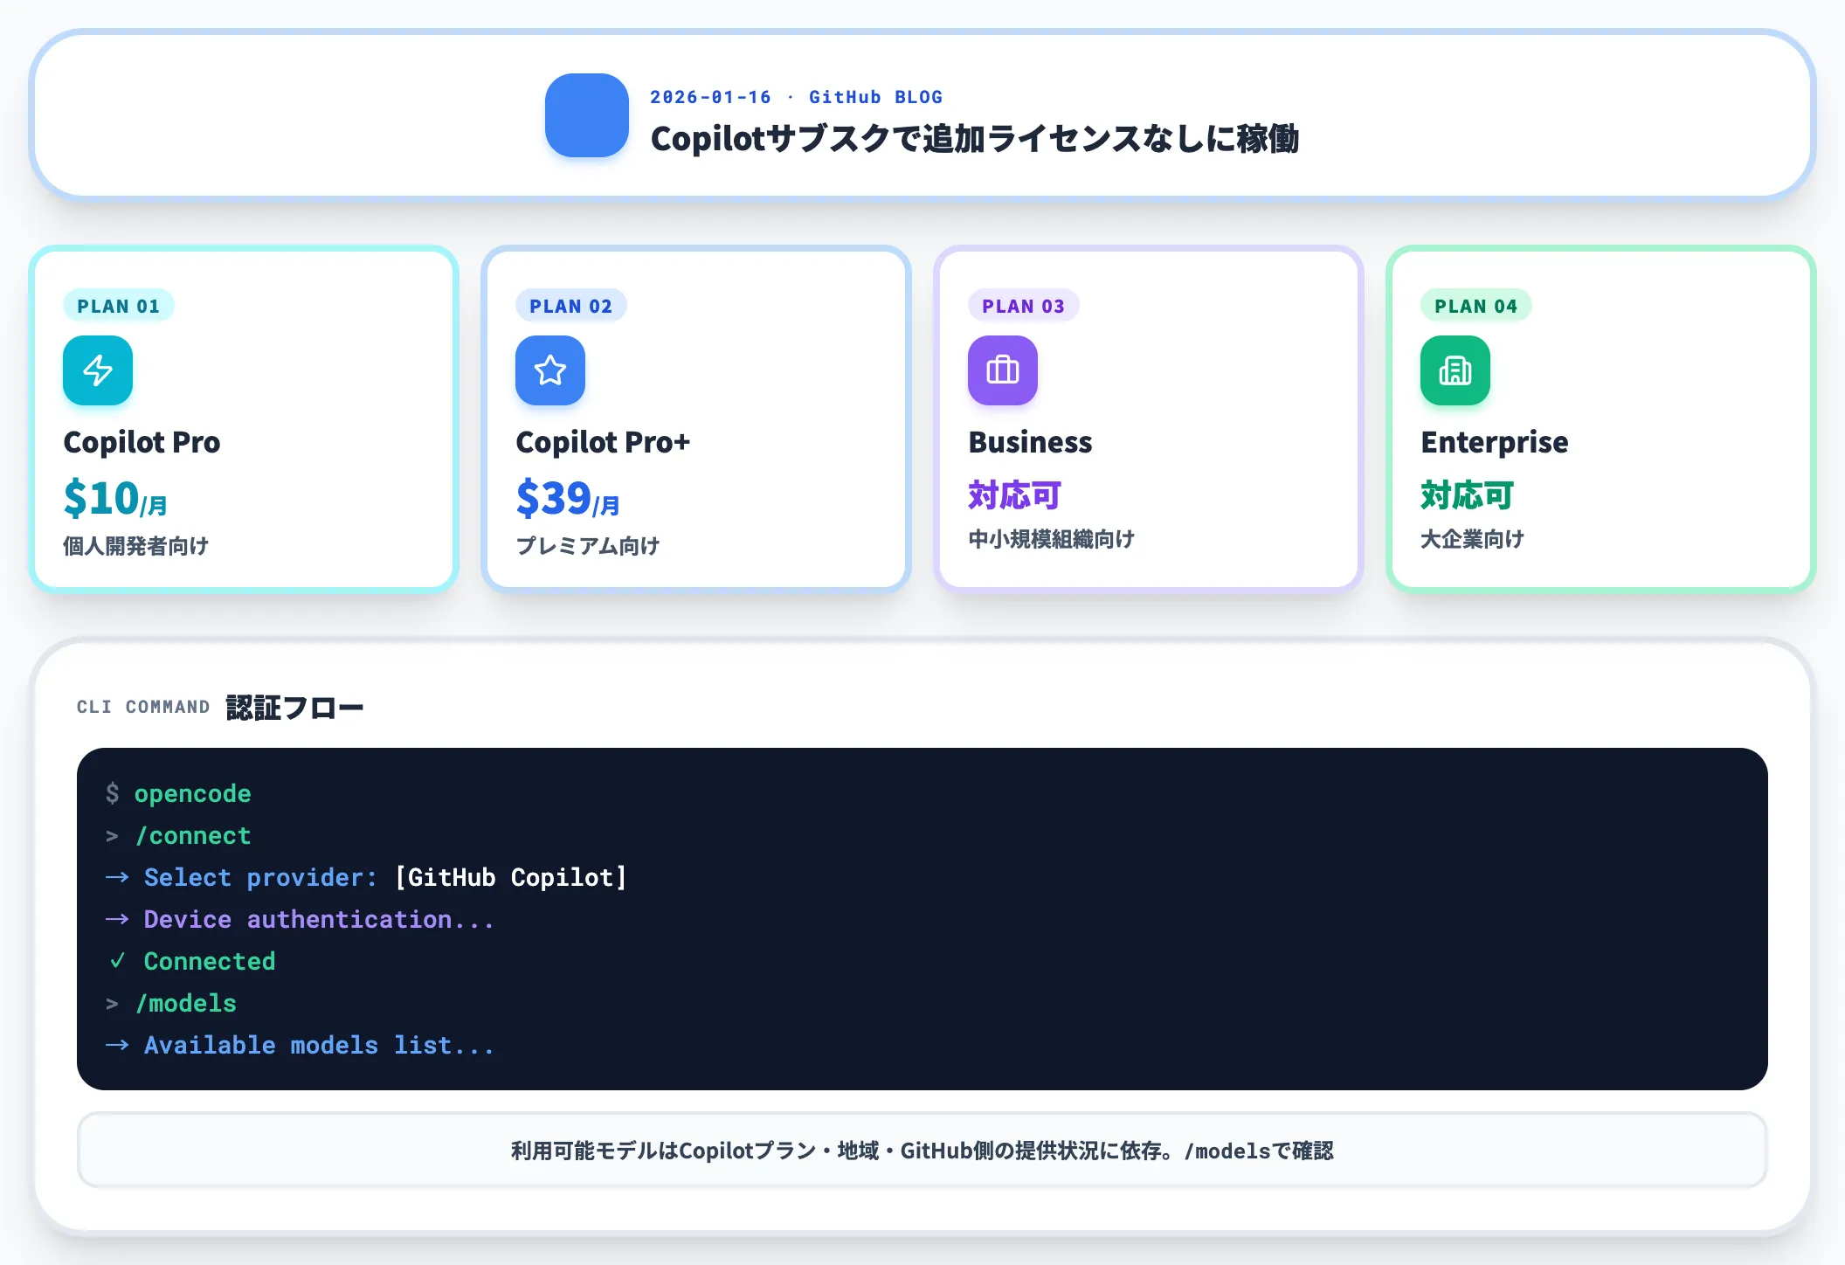
Task: Click the lightning bolt icon for Copilot Pro
Action: pyautogui.click(x=98, y=370)
